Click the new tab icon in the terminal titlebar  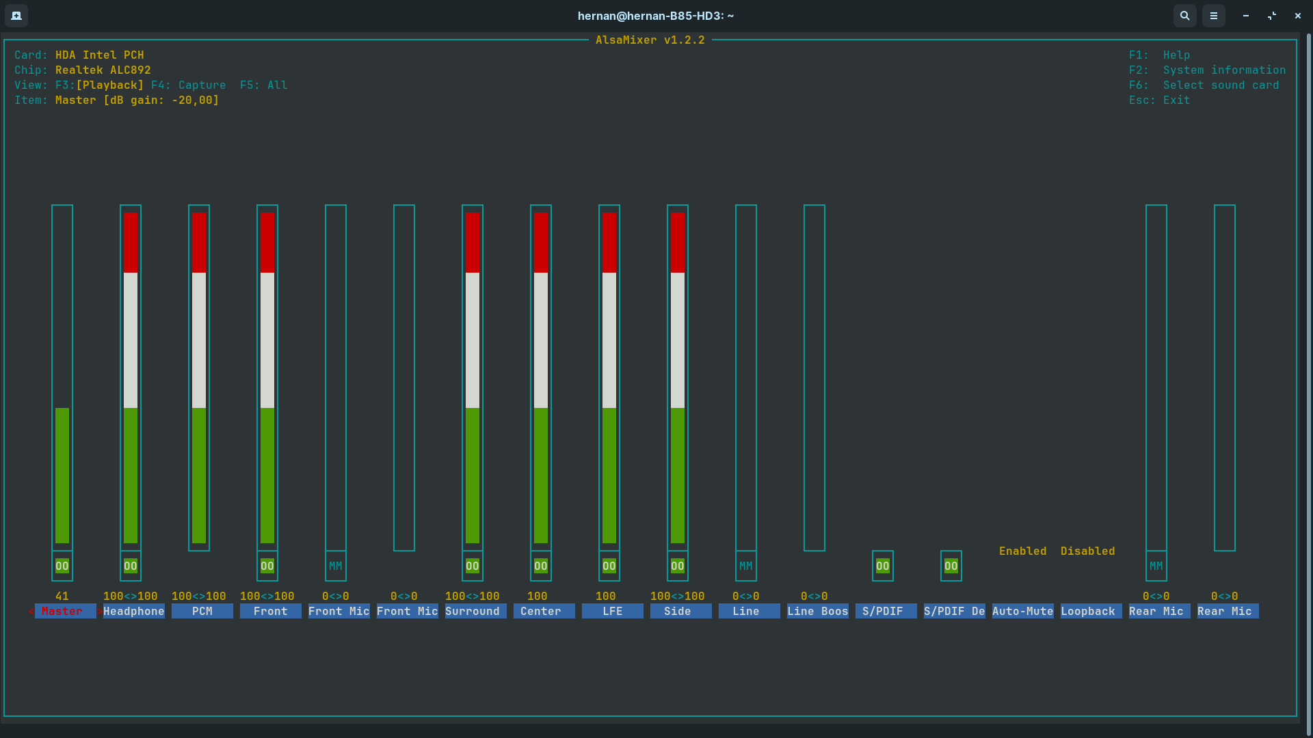pyautogui.click(x=16, y=15)
